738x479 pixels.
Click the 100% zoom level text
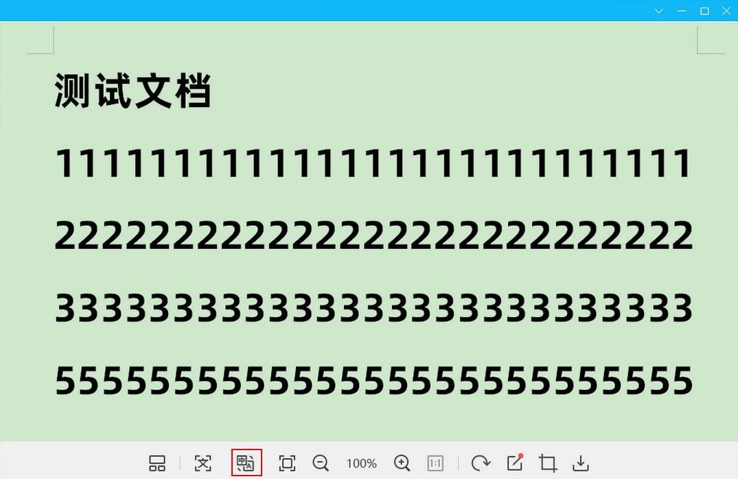[362, 463]
